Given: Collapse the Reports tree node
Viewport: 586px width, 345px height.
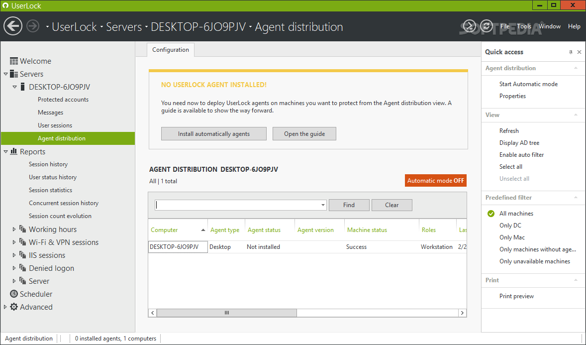Looking at the screenshot, I should click(5, 151).
